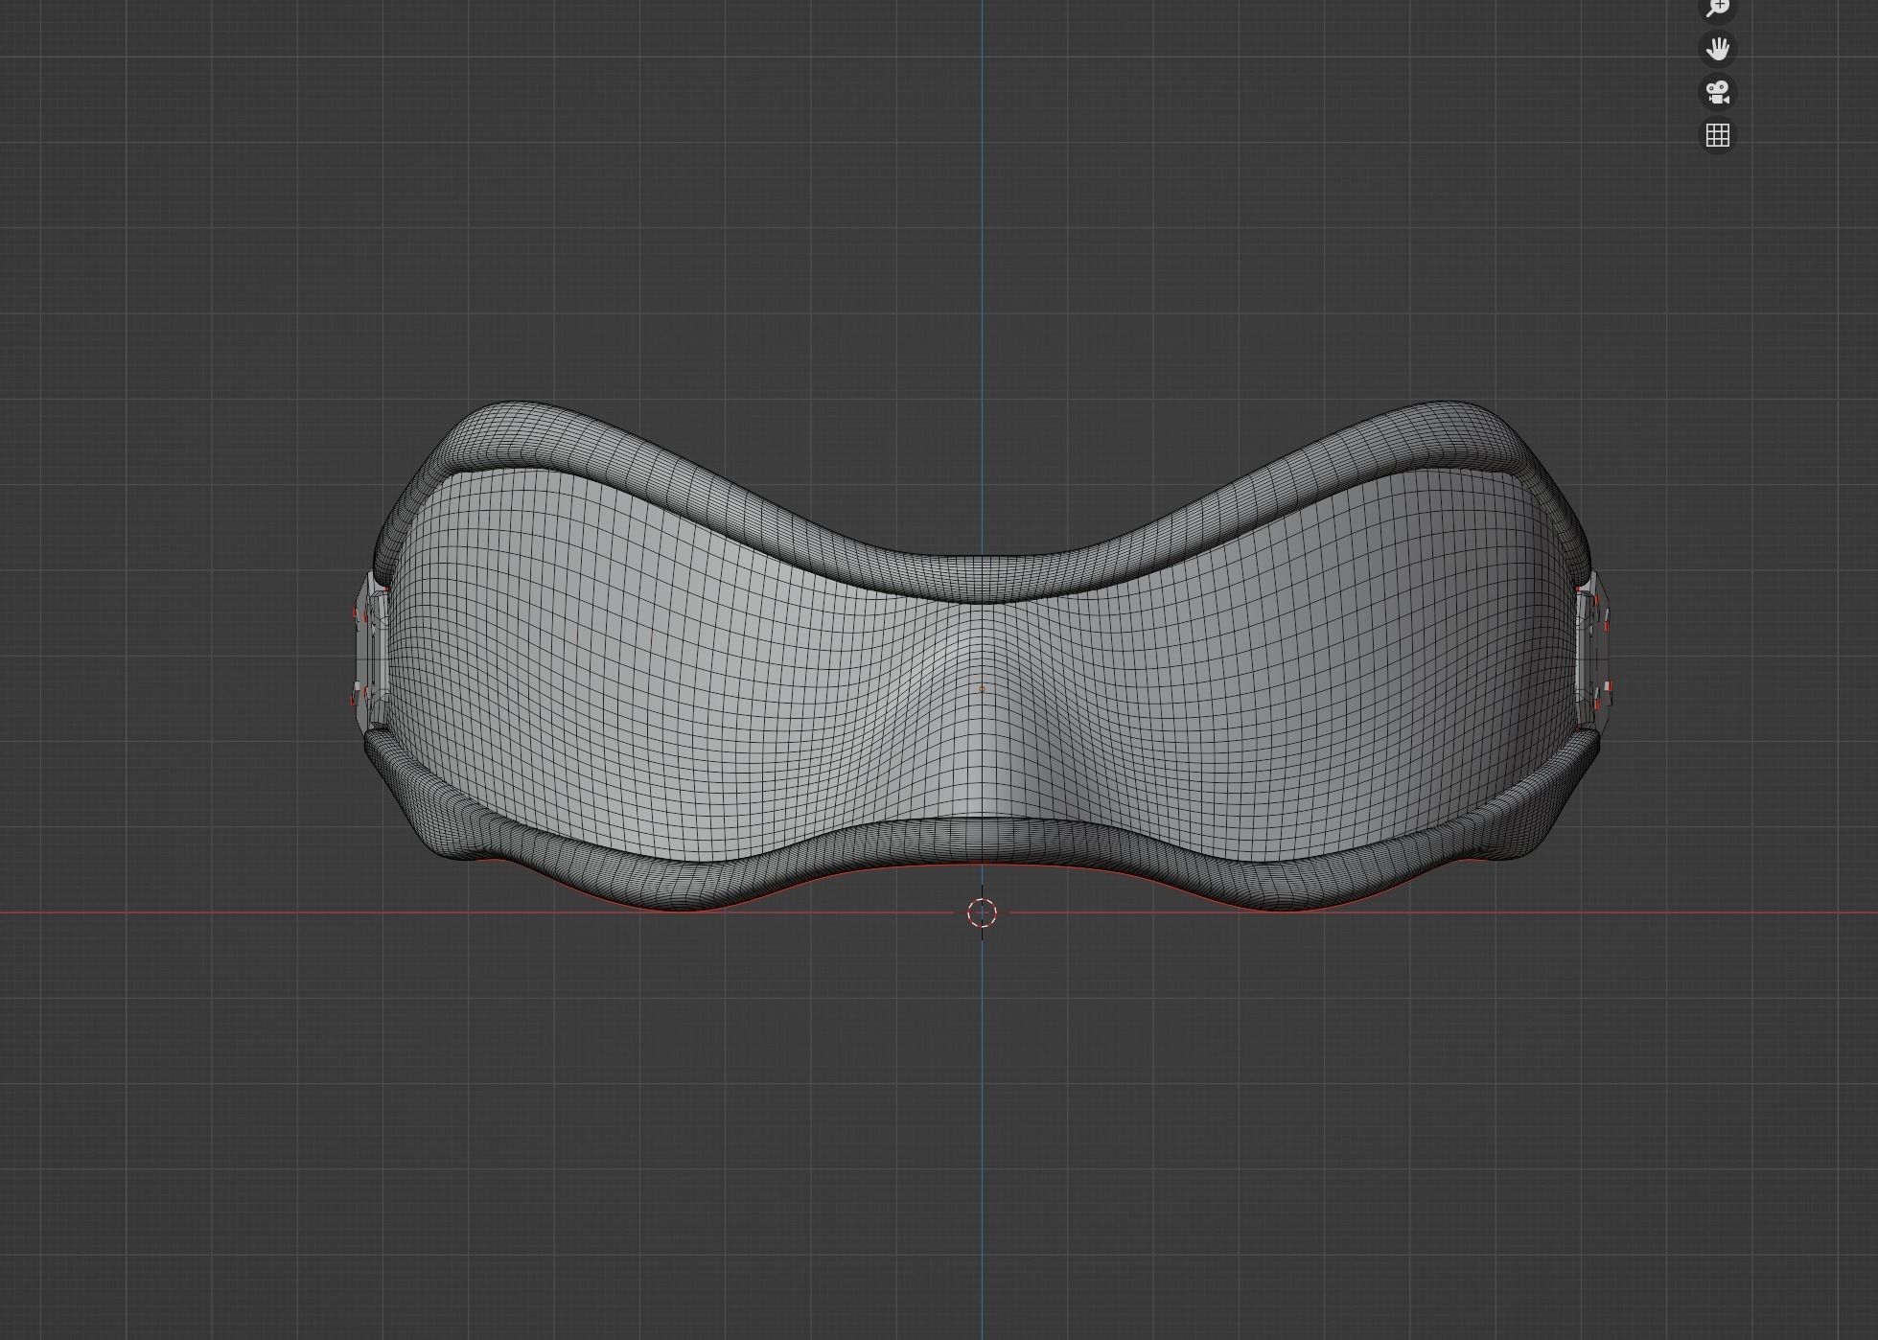Toggle the camera view icon
The width and height of the screenshot is (1878, 1340).
(x=1717, y=92)
